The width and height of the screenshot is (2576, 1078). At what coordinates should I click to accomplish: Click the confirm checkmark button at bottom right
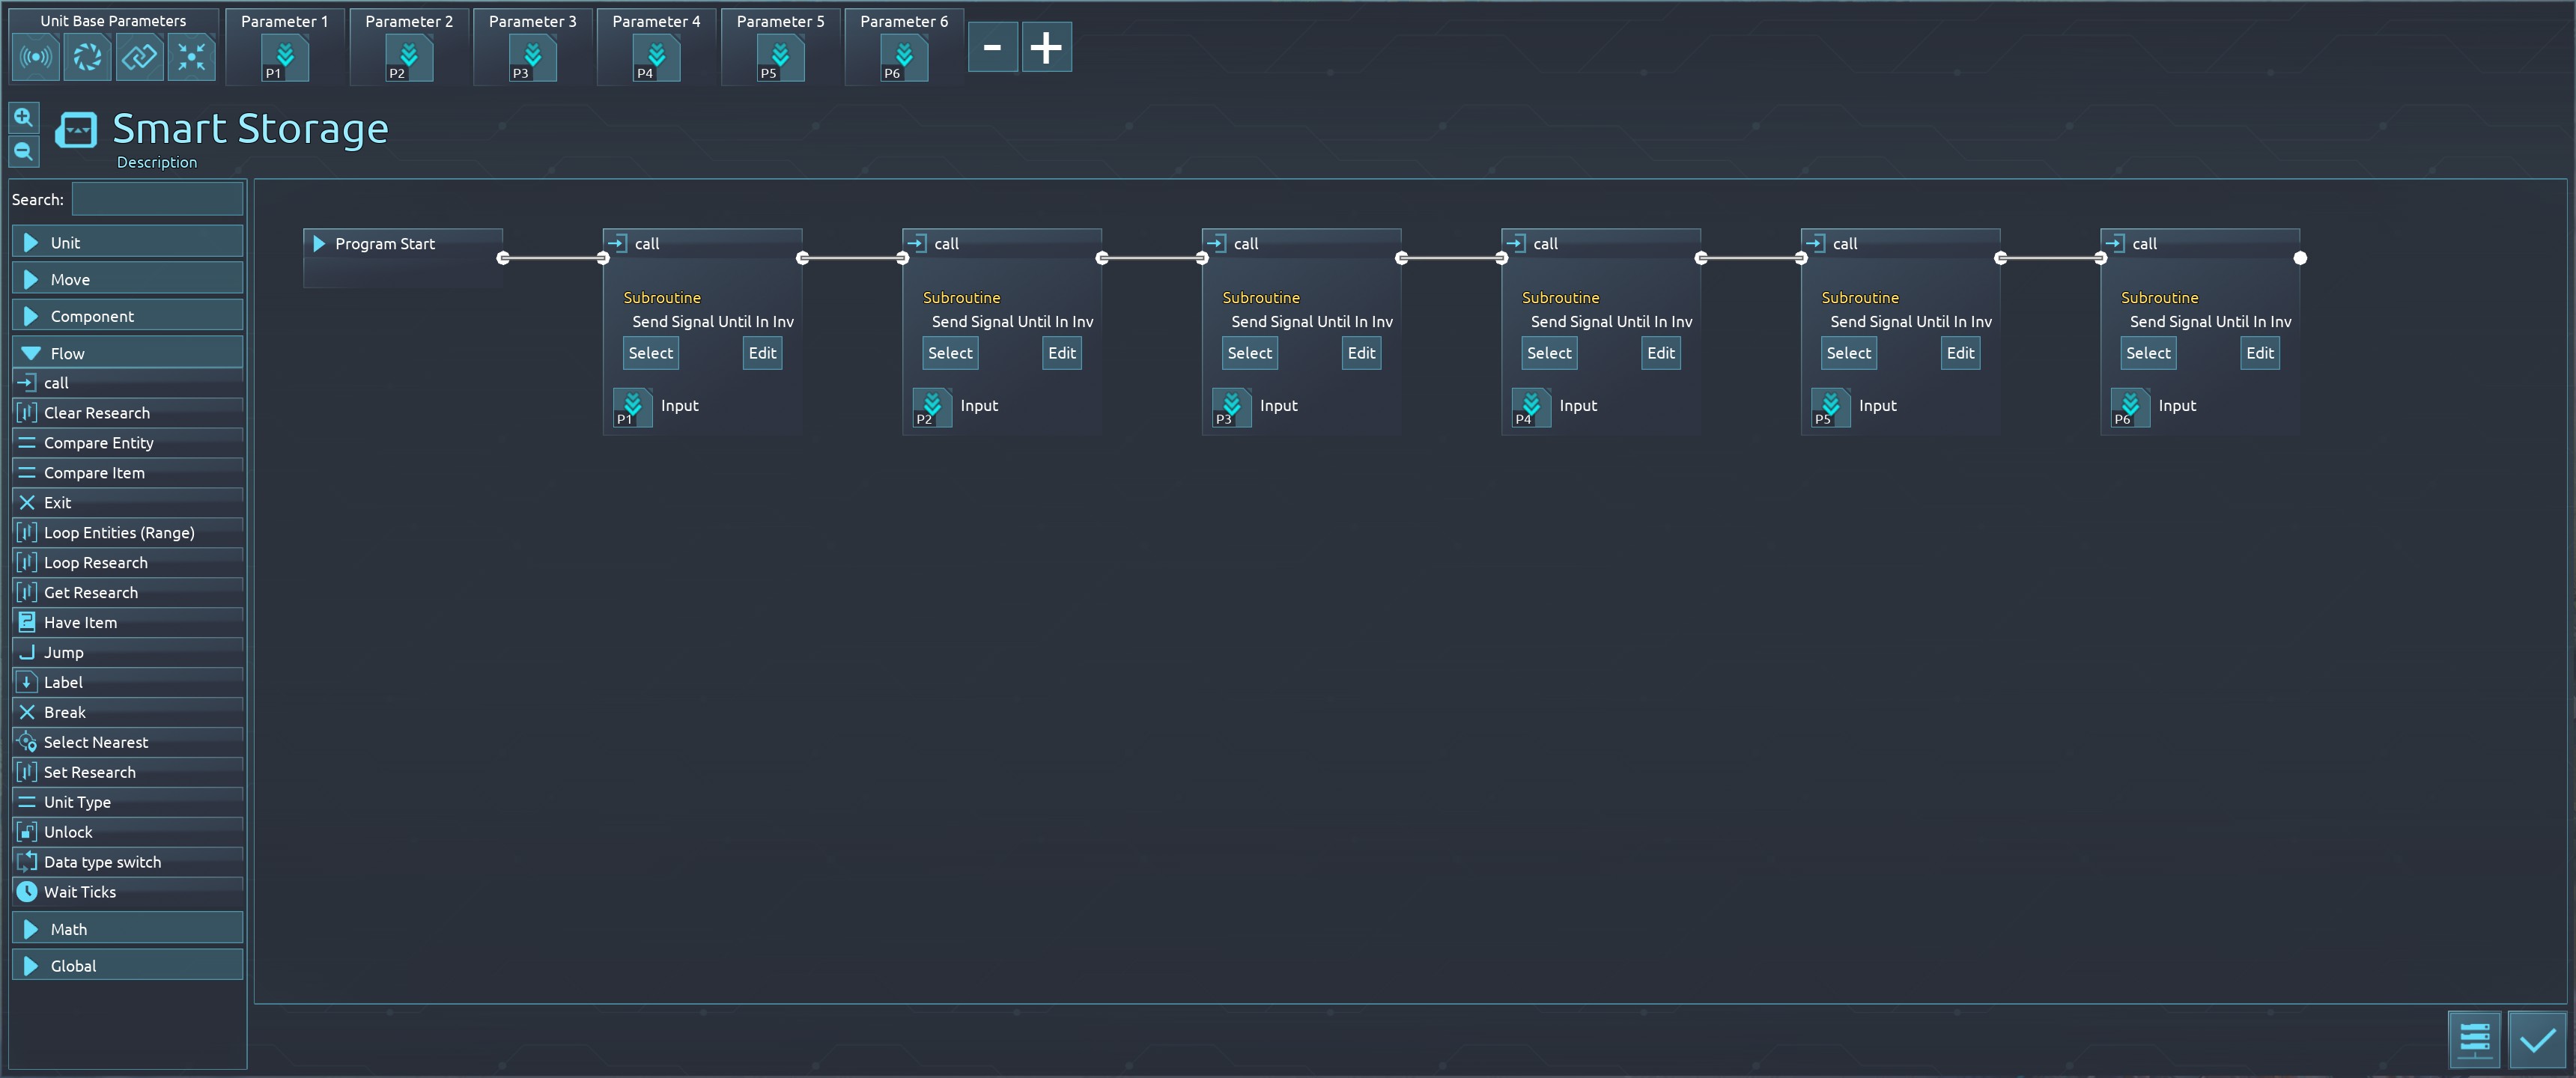[2536, 1041]
